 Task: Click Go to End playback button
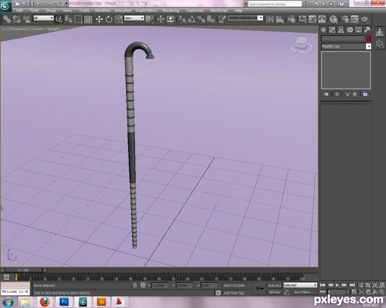point(353,285)
